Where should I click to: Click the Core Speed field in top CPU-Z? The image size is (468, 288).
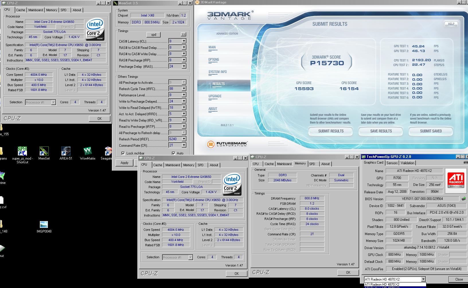click(39, 75)
